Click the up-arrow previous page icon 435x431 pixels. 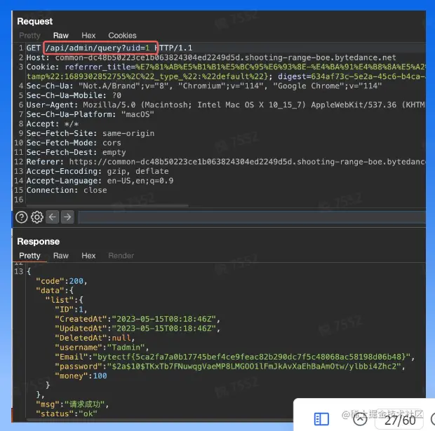[360, 419]
